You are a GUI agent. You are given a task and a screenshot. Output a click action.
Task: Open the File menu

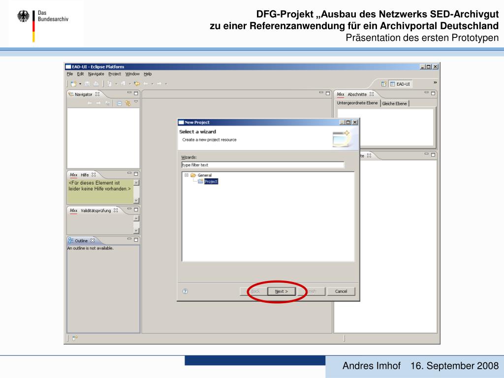pos(70,74)
